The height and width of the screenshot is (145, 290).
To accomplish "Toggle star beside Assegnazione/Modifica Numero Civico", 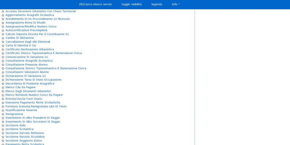I will [3, 27].
